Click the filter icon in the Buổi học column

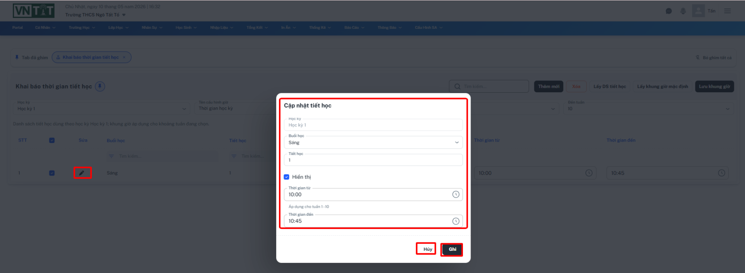[x=111, y=156]
